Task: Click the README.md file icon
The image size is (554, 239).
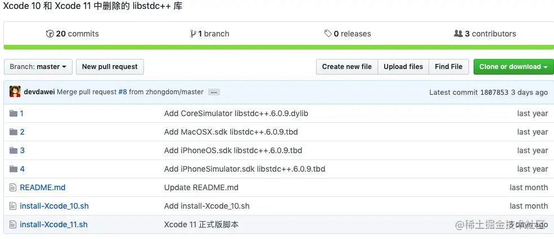Action: point(13,187)
